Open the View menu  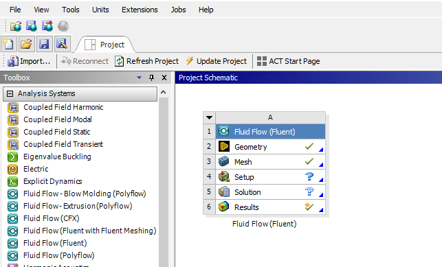(x=41, y=10)
